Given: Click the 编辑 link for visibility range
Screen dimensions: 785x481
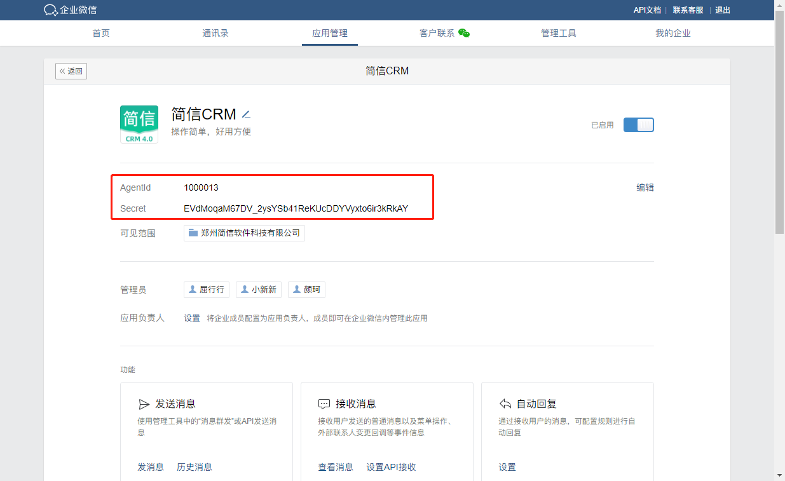Looking at the screenshot, I should click(645, 187).
